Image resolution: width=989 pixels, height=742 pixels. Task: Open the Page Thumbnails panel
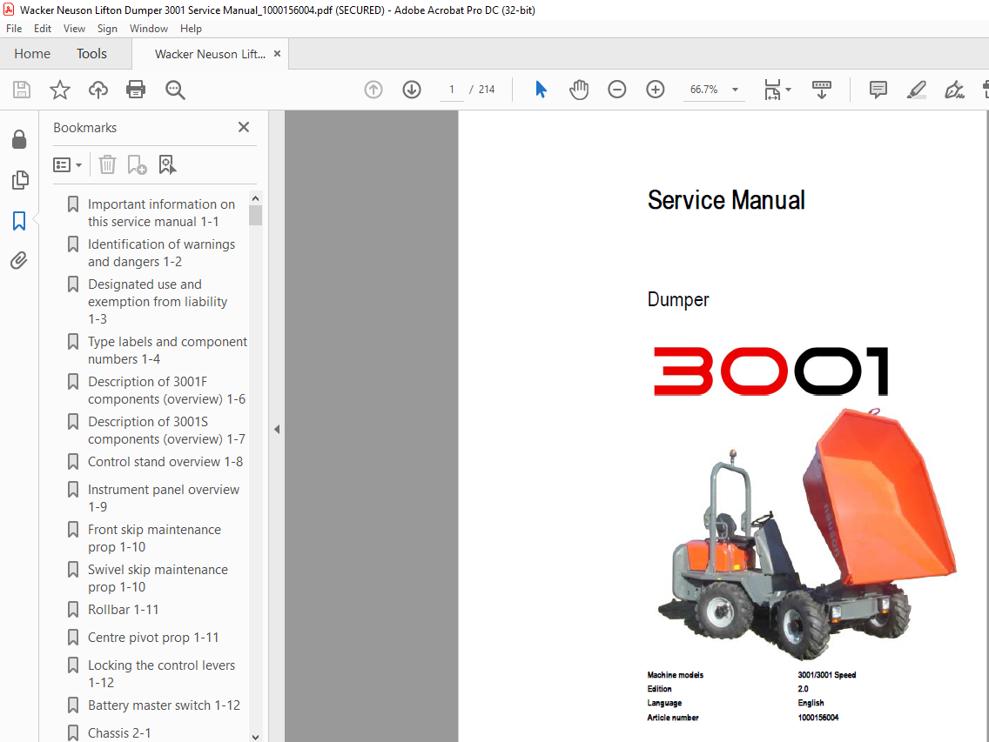click(19, 180)
